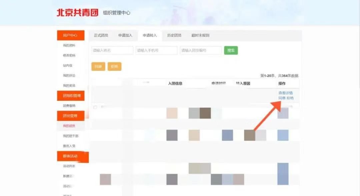360x196 pixels.
Task: Focus the 请输入姓名 name field
Action: tap(112, 50)
